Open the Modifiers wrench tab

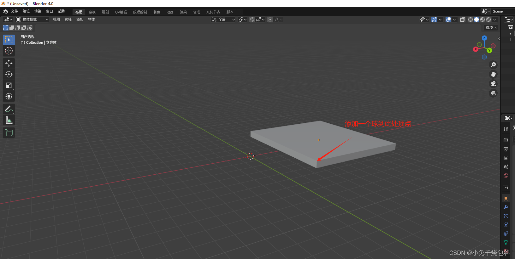[506, 207]
